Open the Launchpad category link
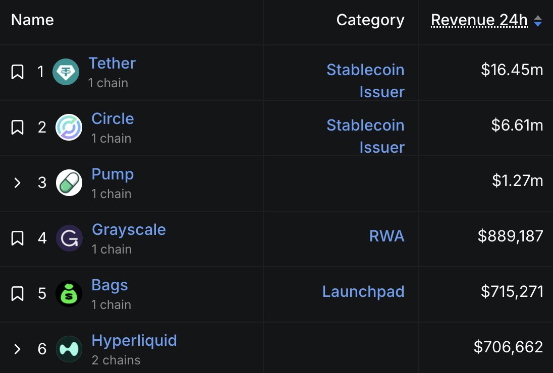The height and width of the screenshot is (373, 553). (x=363, y=292)
